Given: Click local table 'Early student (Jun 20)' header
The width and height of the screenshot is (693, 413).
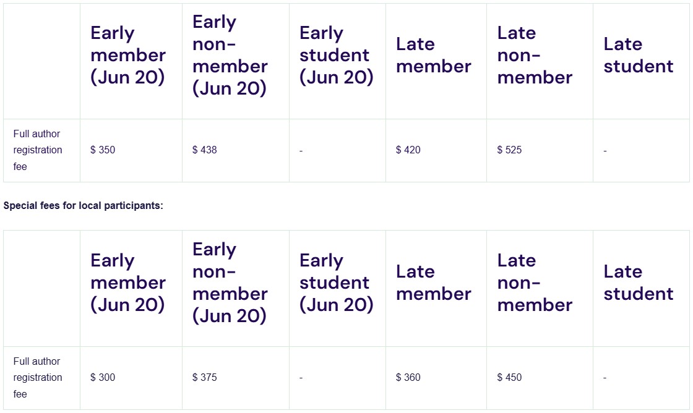Looking at the screenshot, I should [x=337, y=283].
